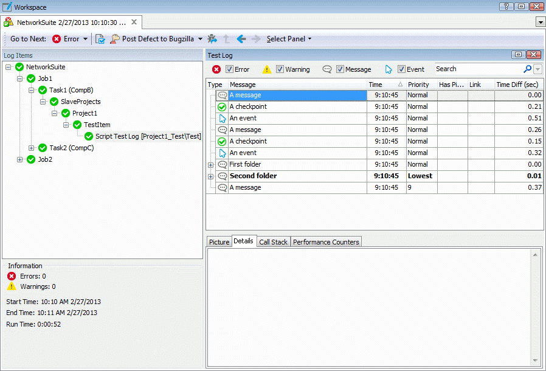Select the Second folder row text
Screen dimensions: 546x371
coord(253,176)
